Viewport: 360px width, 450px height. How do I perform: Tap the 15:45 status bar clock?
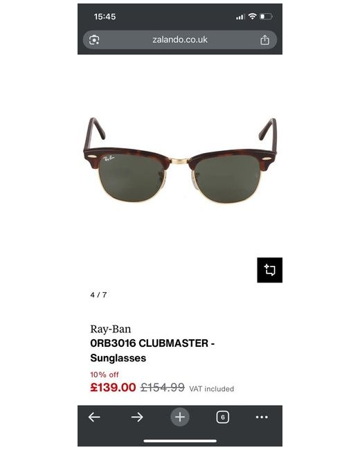click(x=105, y=17)
